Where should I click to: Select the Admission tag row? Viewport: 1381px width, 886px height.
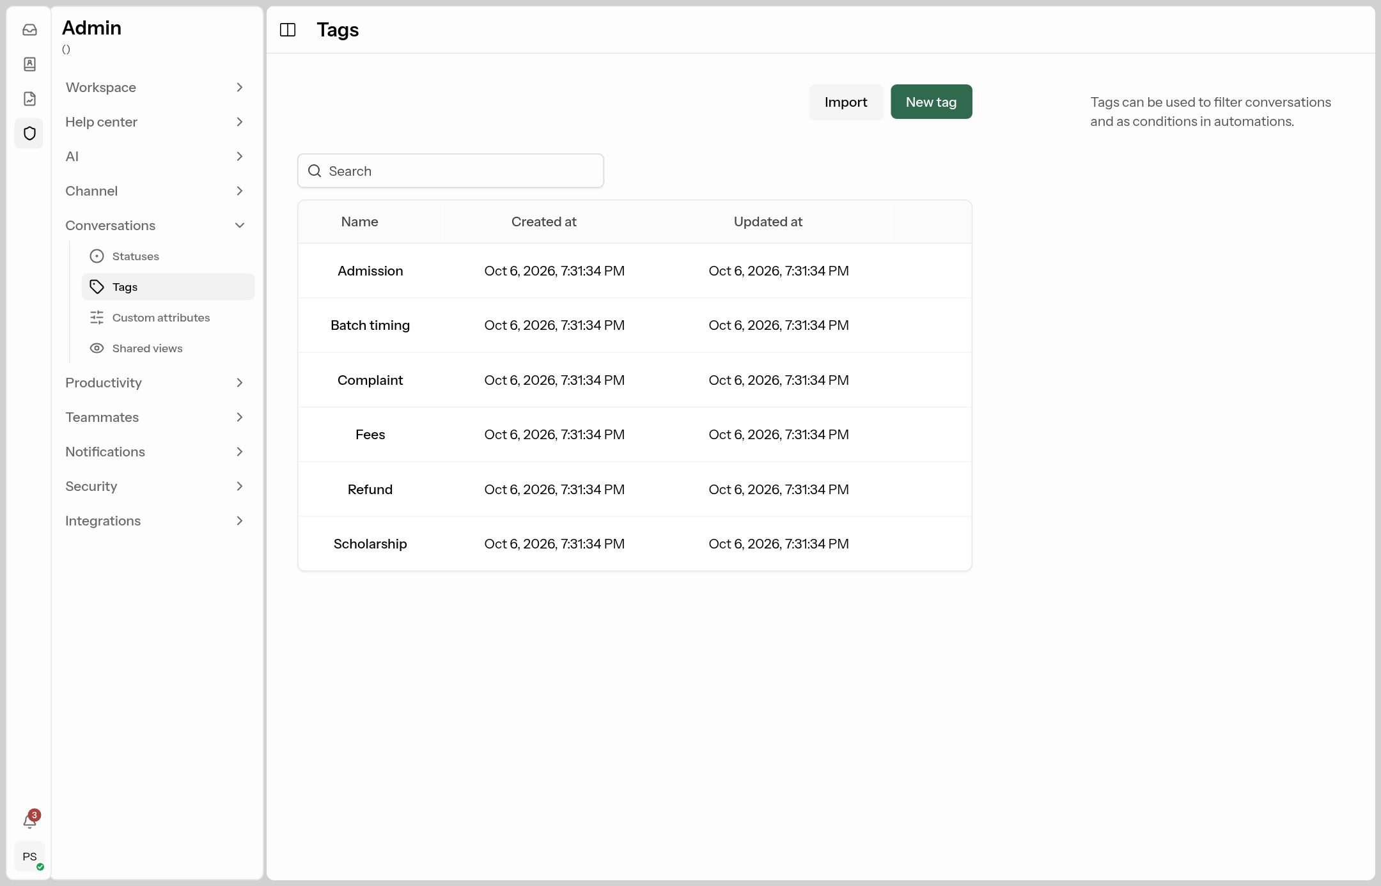point(635,271)
